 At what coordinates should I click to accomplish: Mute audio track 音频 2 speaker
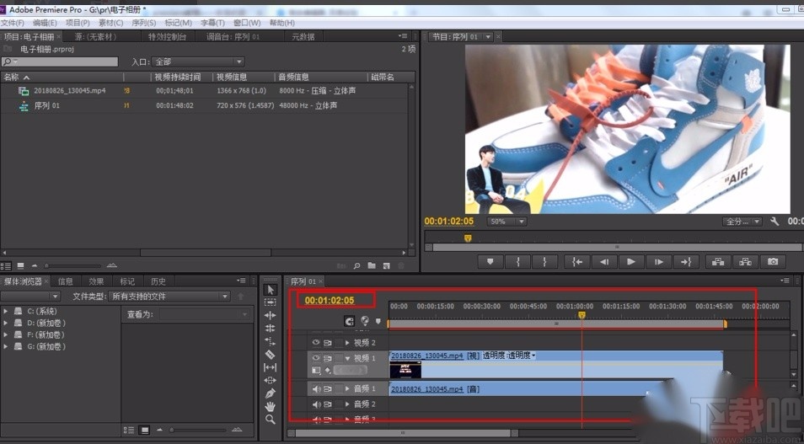click(x=316, y=404)
